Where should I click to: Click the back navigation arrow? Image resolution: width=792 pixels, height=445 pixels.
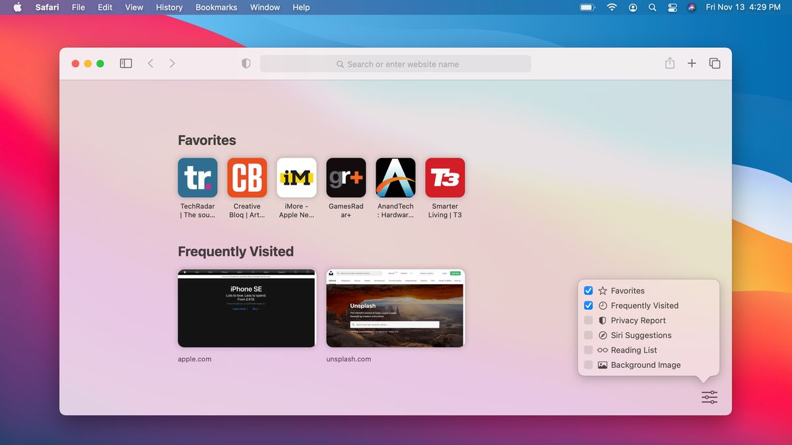click(x=150, y=63)
